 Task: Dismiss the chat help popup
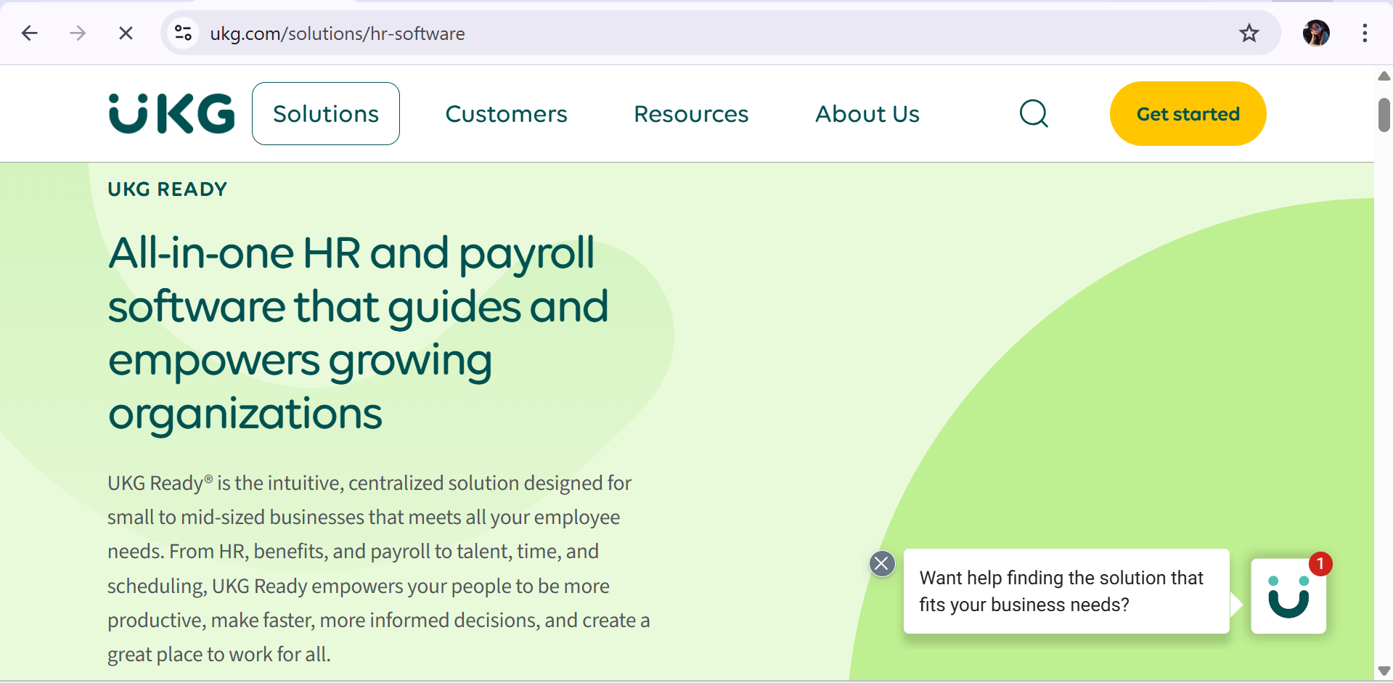882,564
